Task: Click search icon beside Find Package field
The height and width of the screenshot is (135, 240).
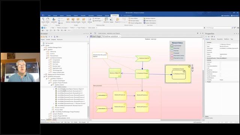Action: (232, 28)
